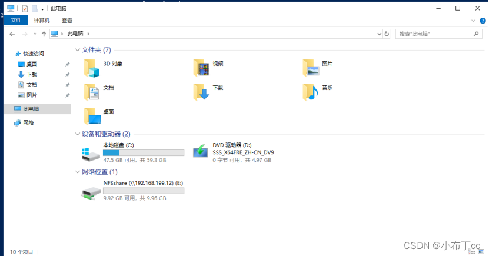Screen dimensions: 489x256
Task: Click the SSS_X64FRE_ZH-CN_DV9 label
Action: pyautogui.click(x=243, y=152)
